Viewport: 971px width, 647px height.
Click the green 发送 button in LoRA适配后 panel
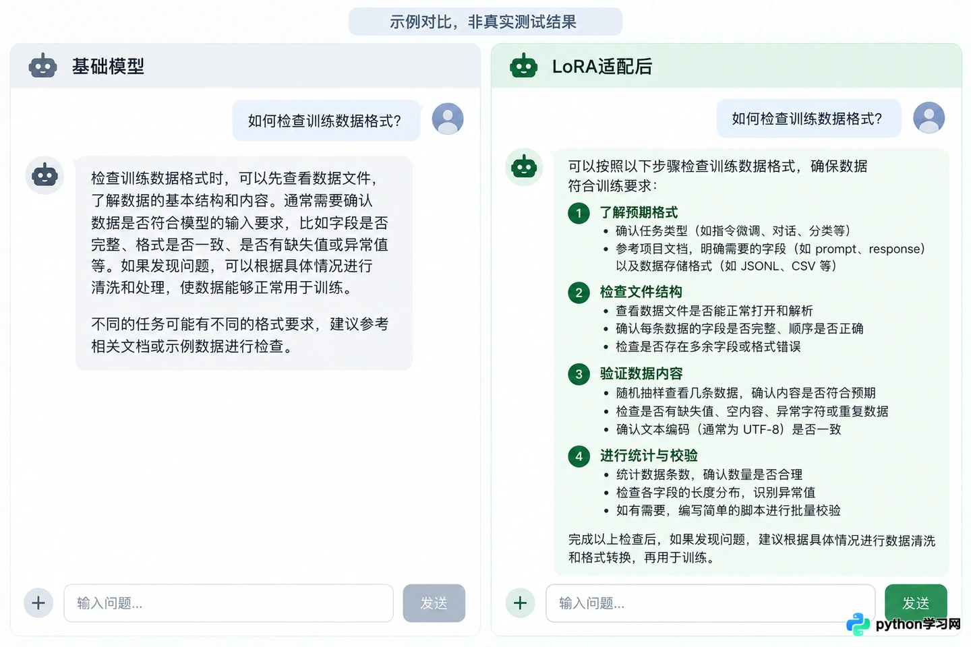(916, 603)
